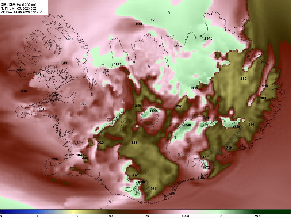Click the 1844 glacier height value
The width and height of the screenshot is (291, 218).
tap(153, 111)
